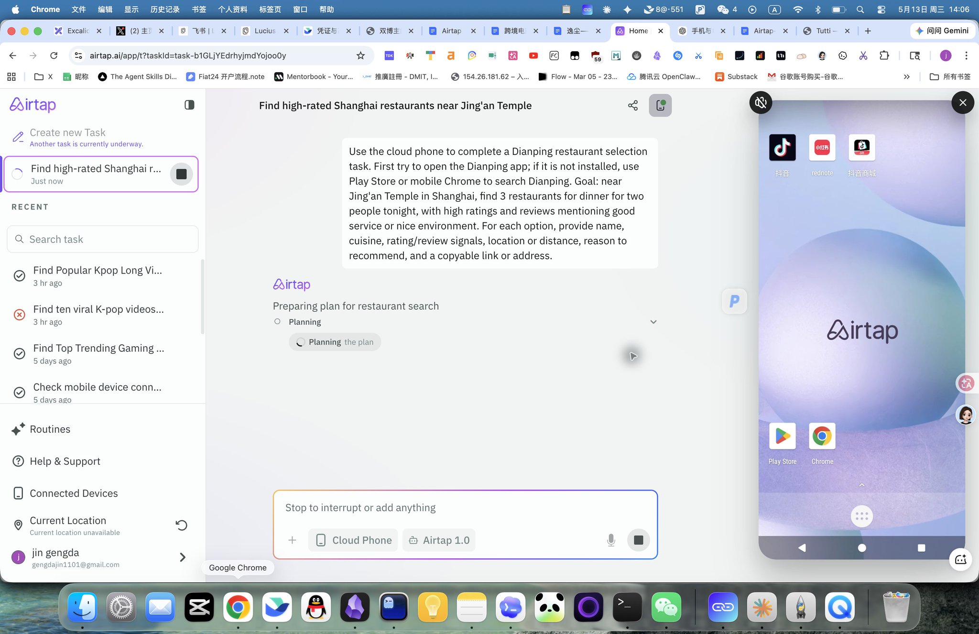
Task: Open the Ask Gemini button
Action: coord(942,31)
